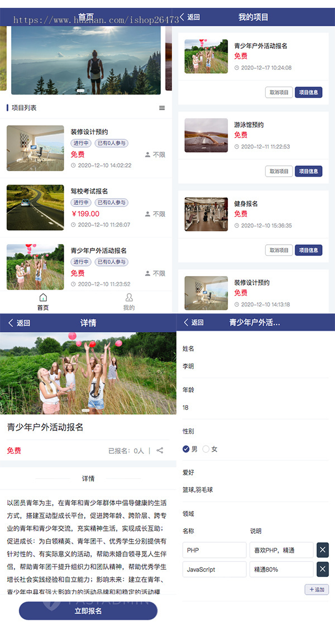The width and height of the screenshot is (335, 627).
Task: Click the 立即报名 button
Action: pos(88,611)
